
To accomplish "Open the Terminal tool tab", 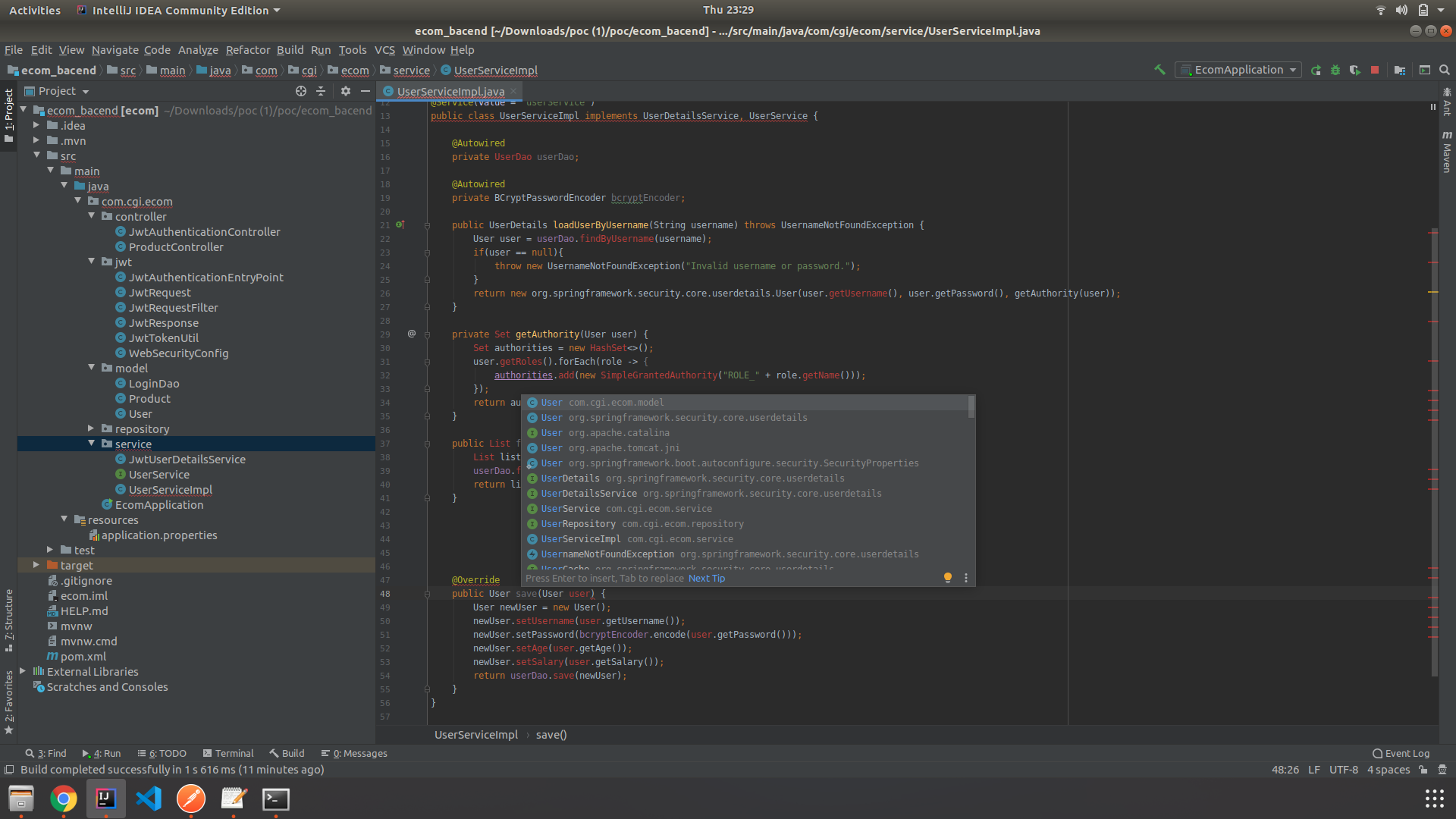I will click(228, 753).
